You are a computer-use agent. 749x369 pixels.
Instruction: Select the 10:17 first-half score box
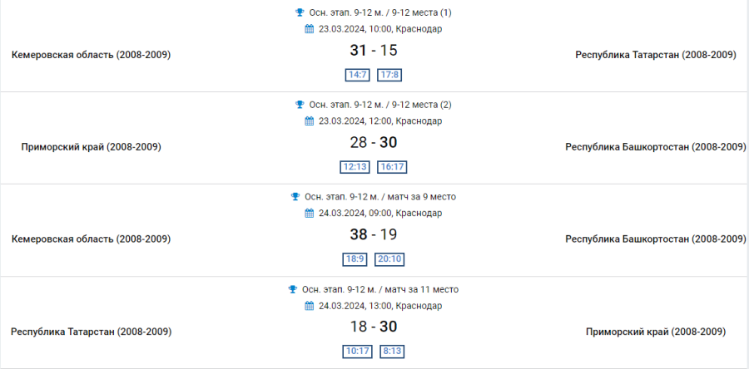358,351
